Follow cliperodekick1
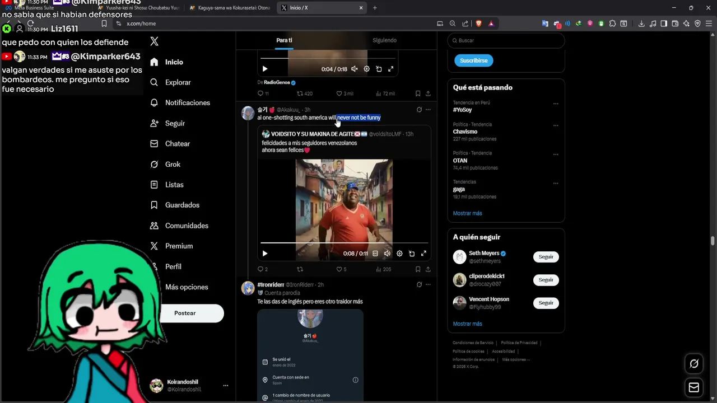This screenshot has width=717, height=403. point(546,280)
